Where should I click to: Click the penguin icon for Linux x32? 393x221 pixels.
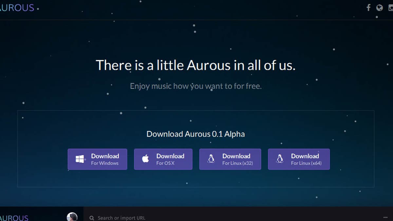(211, 159)
